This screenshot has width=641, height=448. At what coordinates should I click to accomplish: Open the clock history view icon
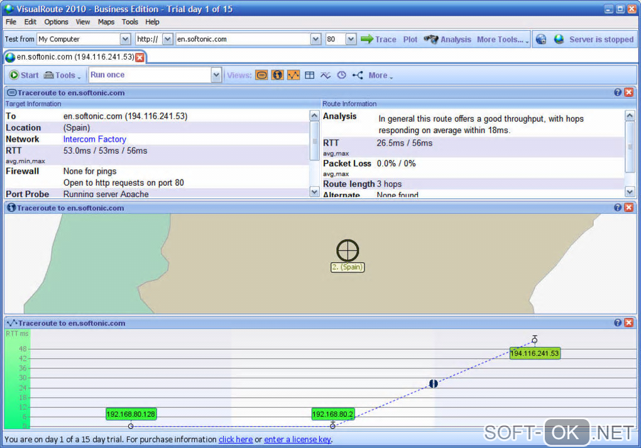(x=341, y=75)
